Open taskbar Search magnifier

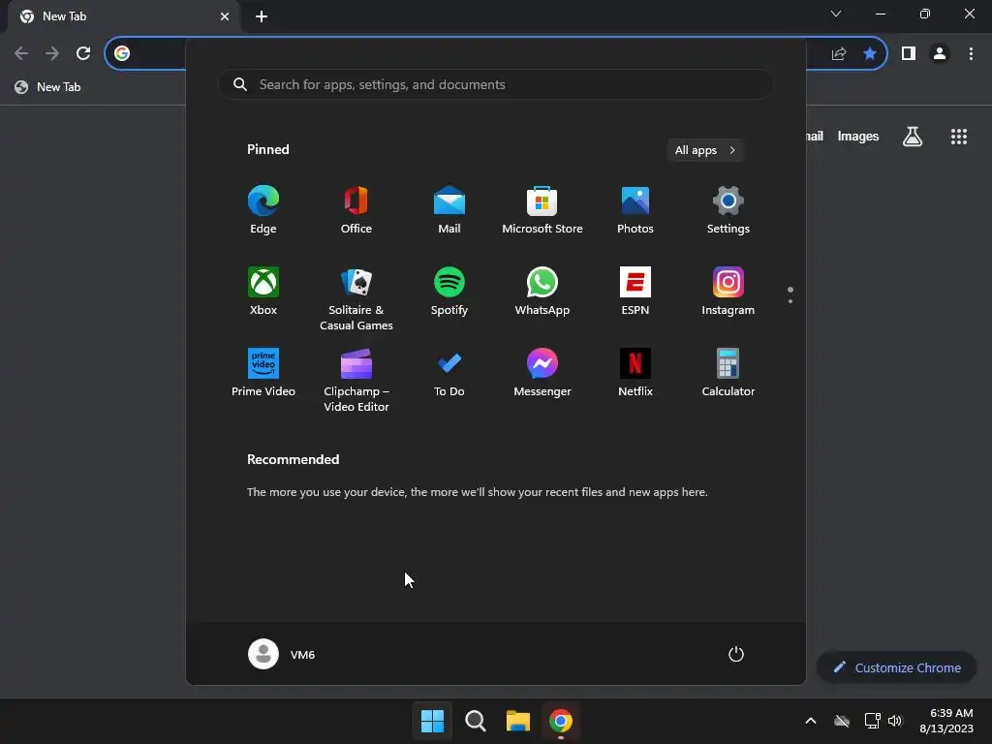click(x=475, y=721)
